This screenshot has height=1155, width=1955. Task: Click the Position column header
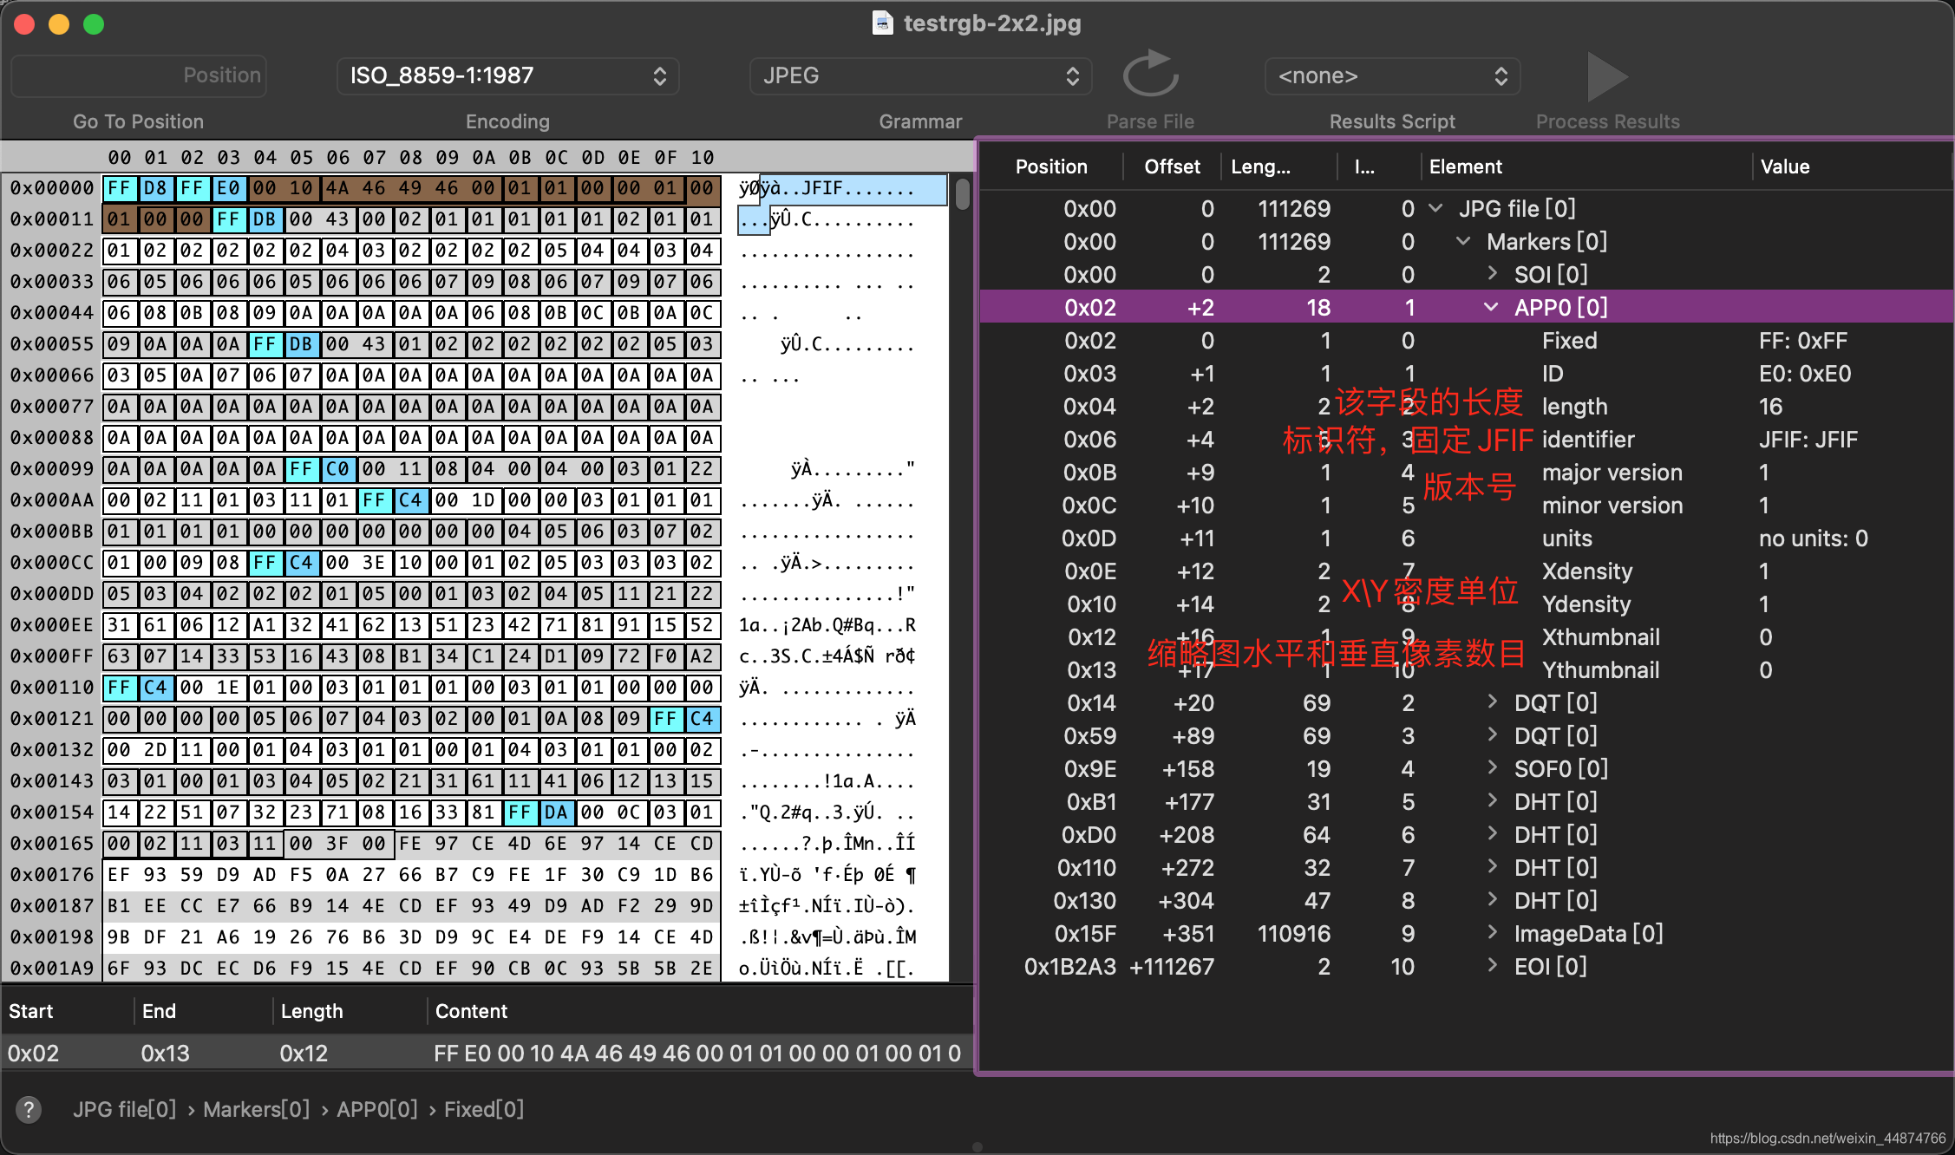click(1051, 166)
